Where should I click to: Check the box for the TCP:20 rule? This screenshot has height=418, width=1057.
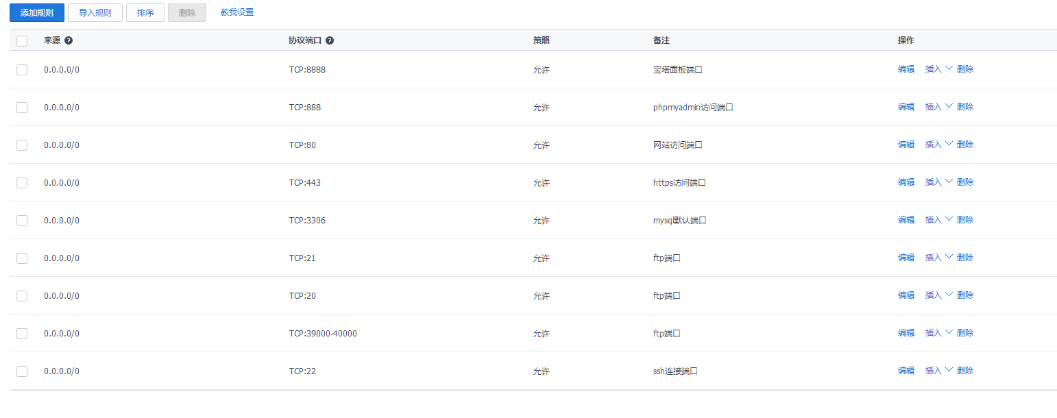click(x=22, y=295)
